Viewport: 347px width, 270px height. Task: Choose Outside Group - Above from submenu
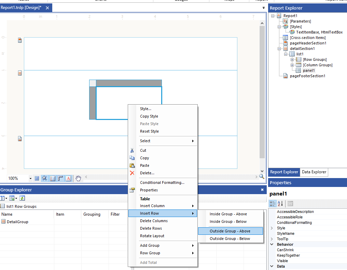pos(231,231)
